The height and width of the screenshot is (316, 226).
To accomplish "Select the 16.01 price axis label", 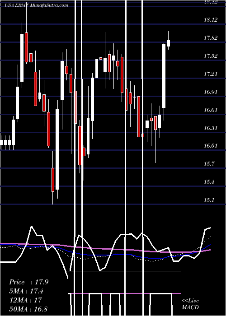I will [x=211, y=145].
